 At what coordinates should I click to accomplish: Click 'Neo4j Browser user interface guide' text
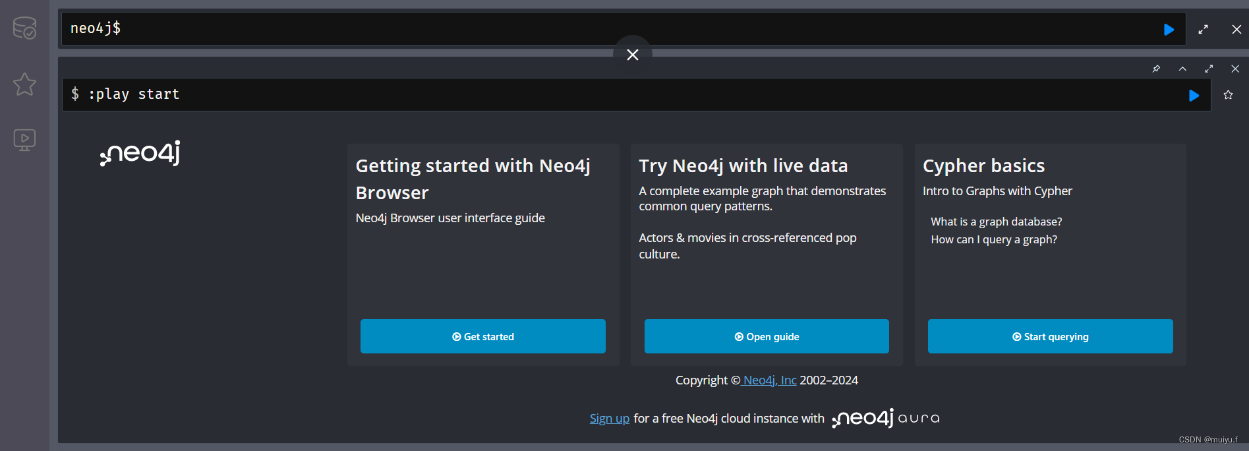450,218
